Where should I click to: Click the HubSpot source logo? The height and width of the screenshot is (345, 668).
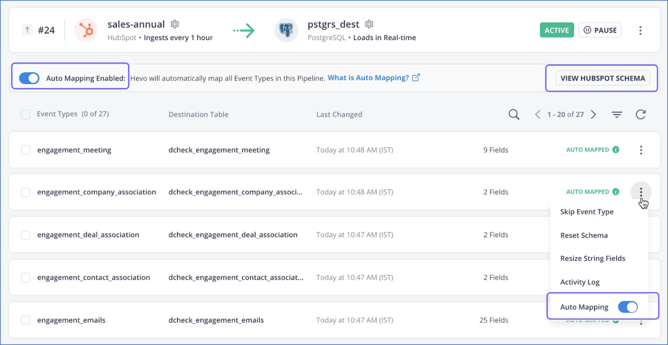pyautogui.click(x=86, y=30)
